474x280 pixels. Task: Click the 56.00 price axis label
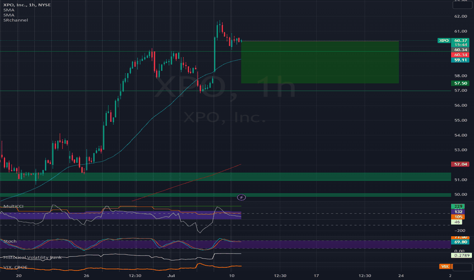(x=461, y=105)
